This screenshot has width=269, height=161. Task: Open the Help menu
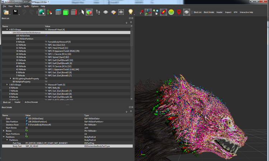43,6
